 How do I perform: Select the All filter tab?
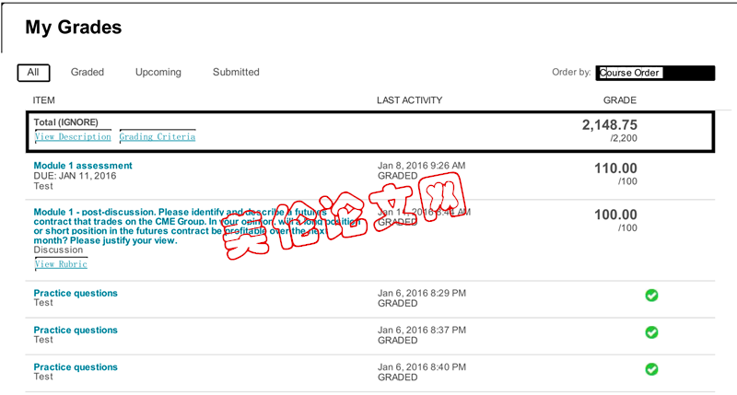point(33,73)
